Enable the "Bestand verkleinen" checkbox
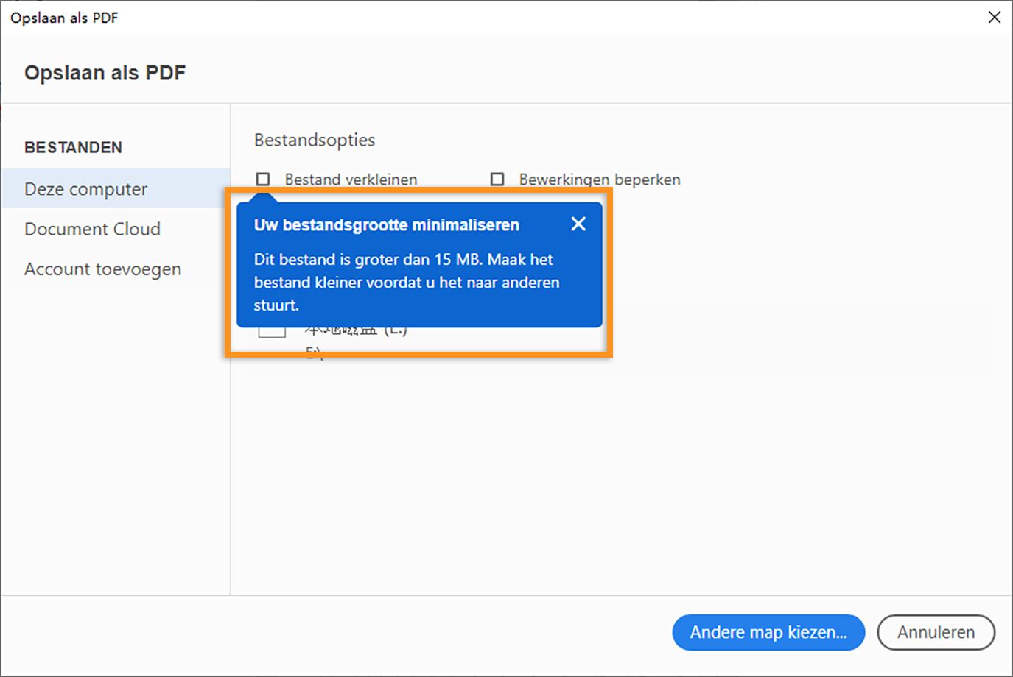The width and height of the screenshot is (1013, 677). pyautogui.click(x=262, y=179)
